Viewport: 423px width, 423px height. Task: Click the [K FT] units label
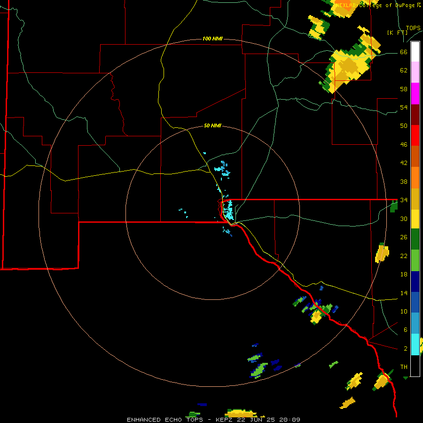click(398, 32)
